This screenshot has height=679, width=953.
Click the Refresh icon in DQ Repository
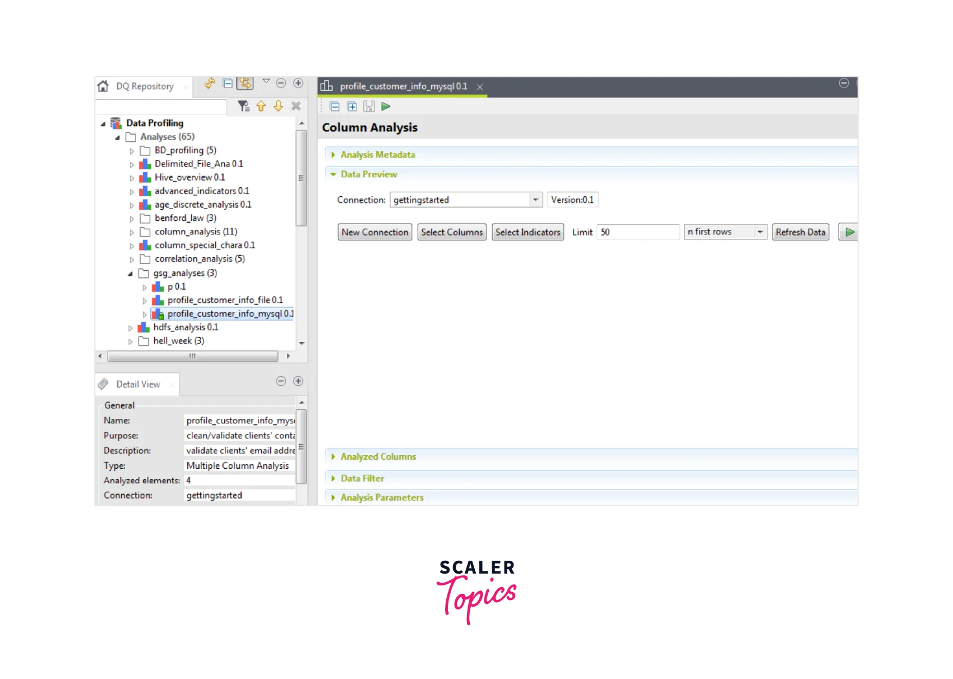coord(210,84)
